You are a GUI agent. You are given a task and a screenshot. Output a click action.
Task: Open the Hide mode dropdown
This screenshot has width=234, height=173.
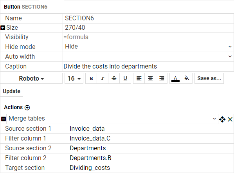(x=148, y=47)
